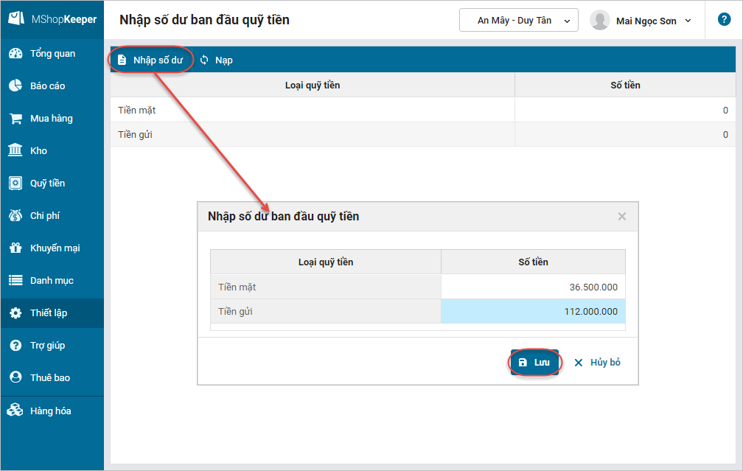743x471 pixels.
Task: Click Số tiền header in main table
Action: click(x=625, y=86)
